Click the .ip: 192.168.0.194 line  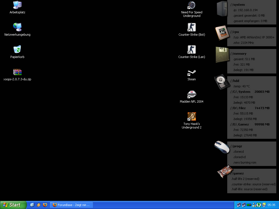[x=245, y=10]
